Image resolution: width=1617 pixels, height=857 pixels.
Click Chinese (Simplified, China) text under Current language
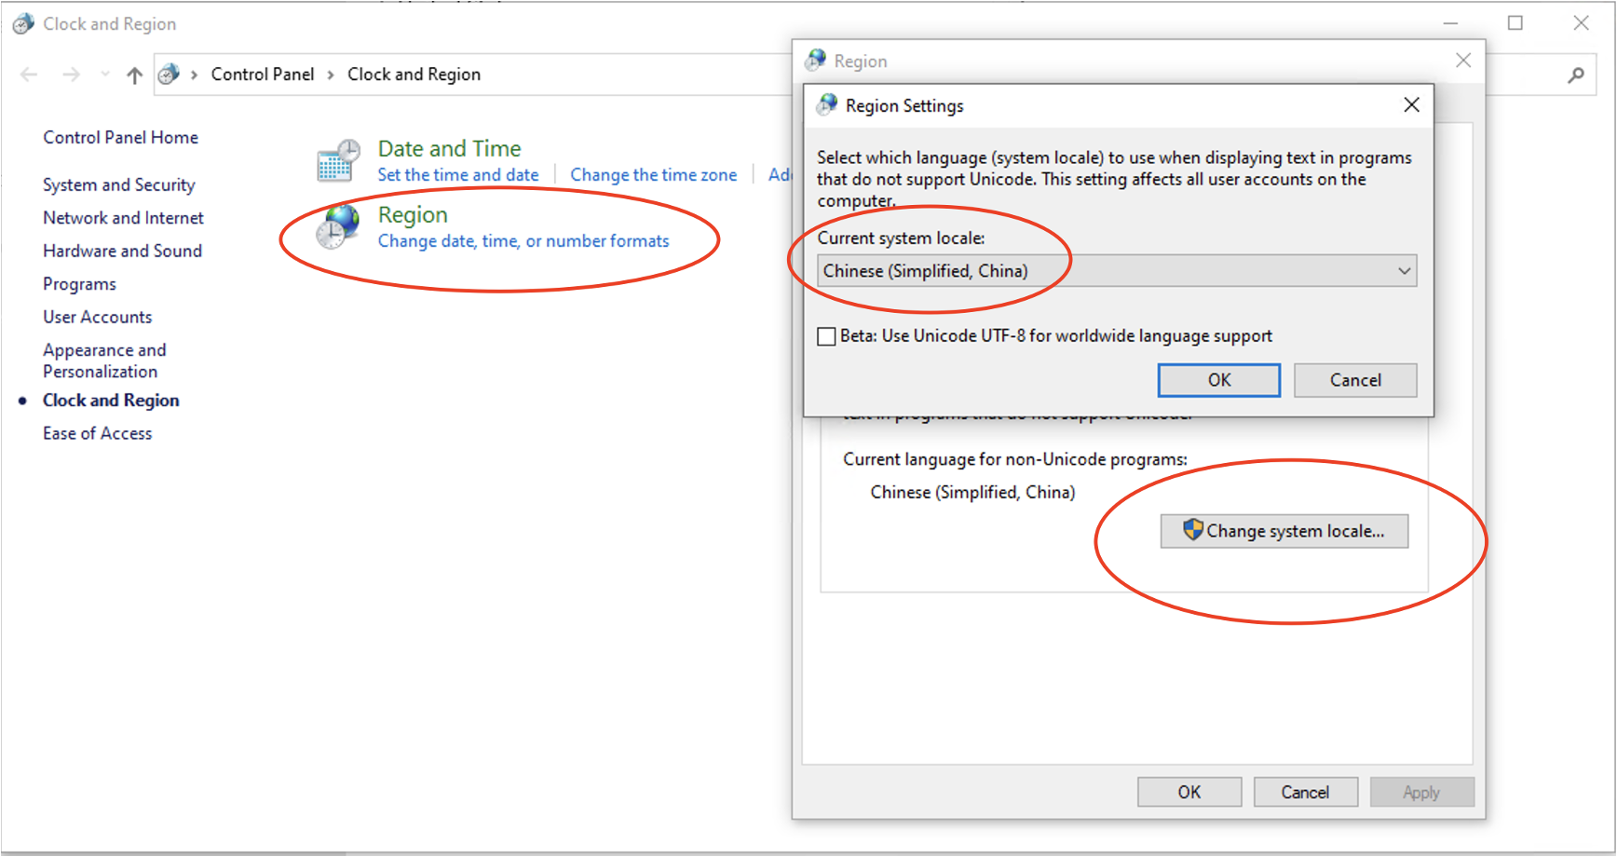[x=972, y=493]
